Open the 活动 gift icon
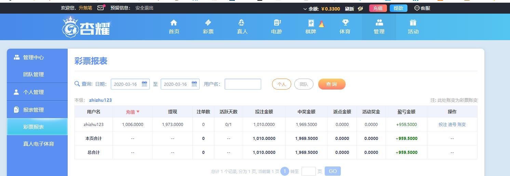The height and width of the screenshot is (176, 510). point(413,23)
